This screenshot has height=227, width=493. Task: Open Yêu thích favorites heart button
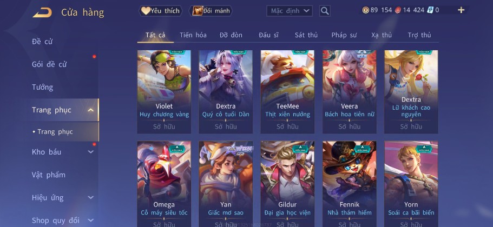coord(161,11)
